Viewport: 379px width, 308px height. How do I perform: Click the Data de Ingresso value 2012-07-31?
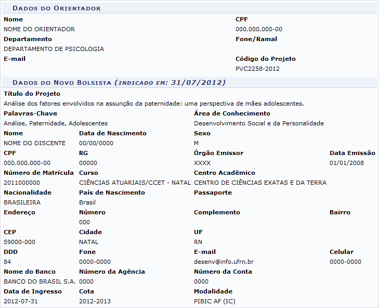(21, 301)
